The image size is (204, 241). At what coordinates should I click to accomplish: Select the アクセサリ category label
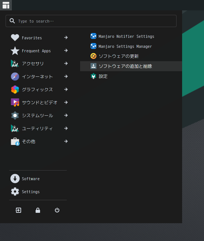(x=33, y=63)
